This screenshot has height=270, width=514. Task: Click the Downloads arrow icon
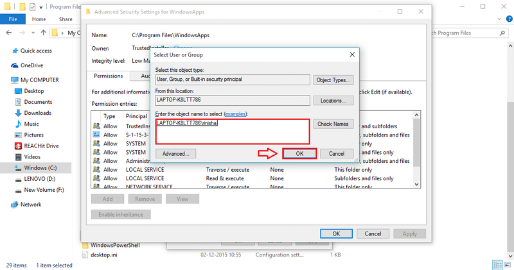pyautogui.click(x=19, y=113)
